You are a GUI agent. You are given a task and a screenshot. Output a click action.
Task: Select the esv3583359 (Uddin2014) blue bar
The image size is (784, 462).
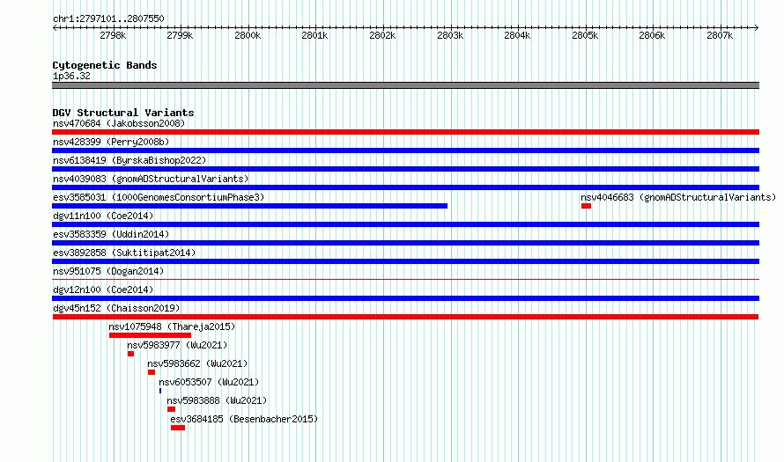click(405, 243)
